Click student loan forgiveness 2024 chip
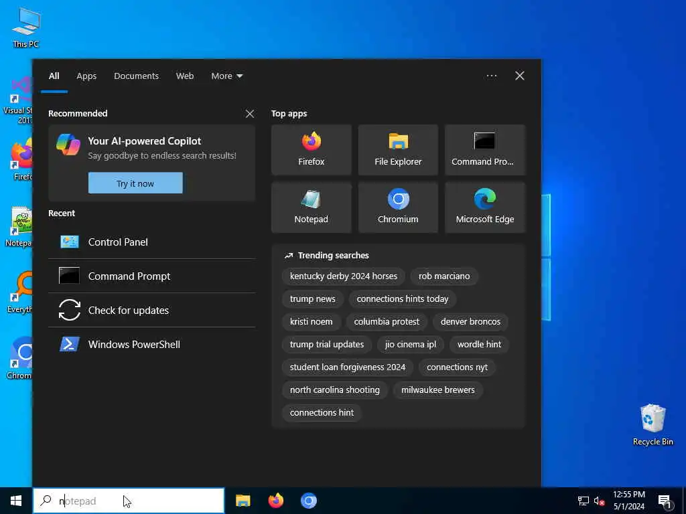Screen dimensions: 686x514 tap(348, 367)
